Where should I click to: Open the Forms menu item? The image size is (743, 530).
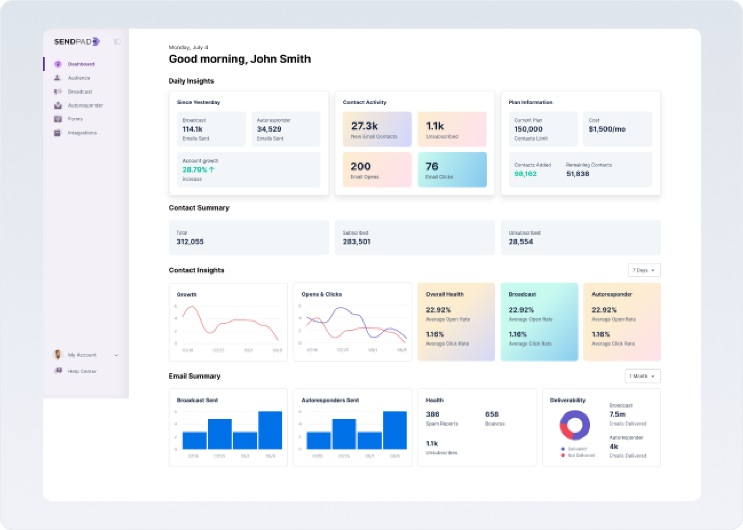75,119
